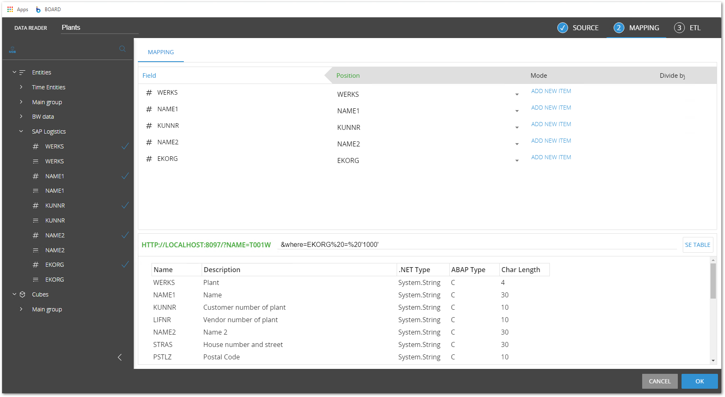
Task: Expand Time Entities node
Action: coord(21,87)
